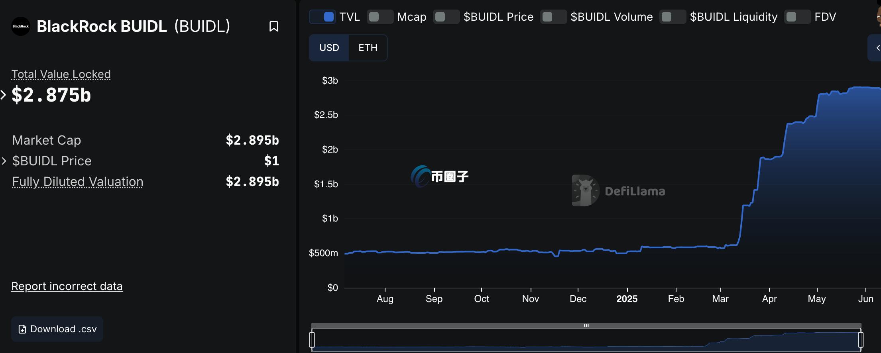Click the $500m y-axis label

tap(323, 253)
